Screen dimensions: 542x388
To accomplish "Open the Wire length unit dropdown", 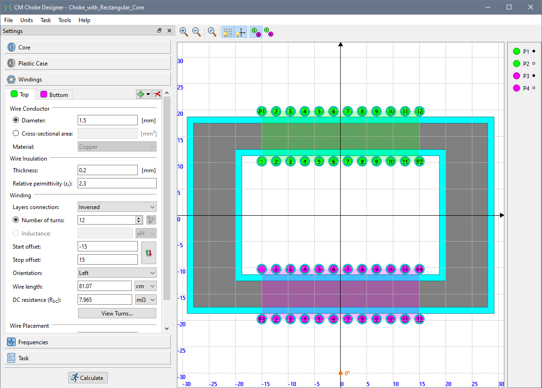I will [x=145, y=286].
